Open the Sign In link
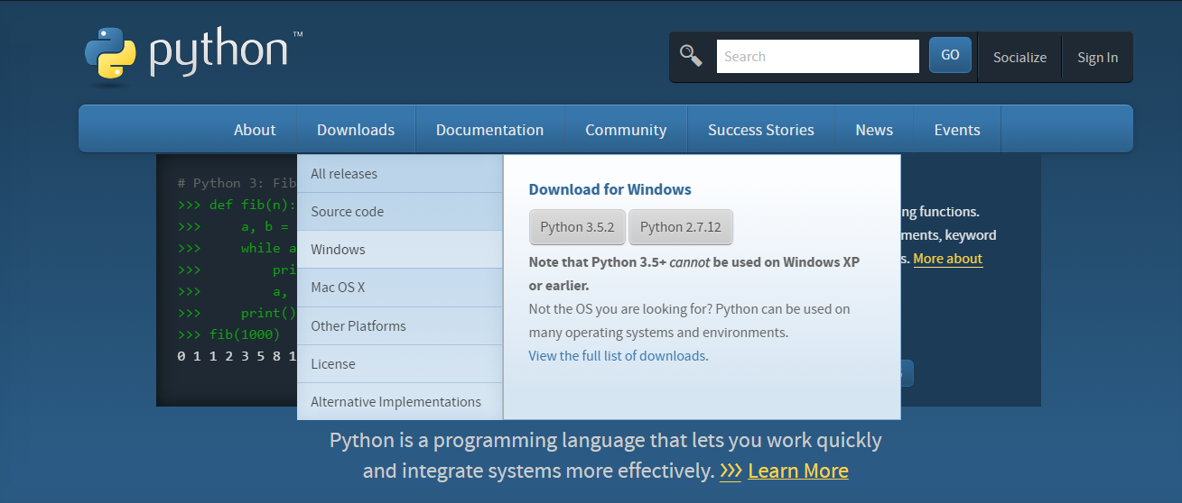Viewport: 1182px width, 503px height. pos(1097,57)
